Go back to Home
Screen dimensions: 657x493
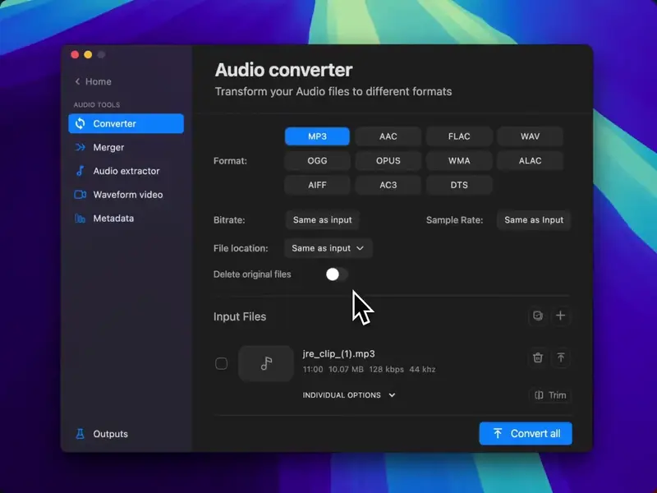click(x=93, y=81)
